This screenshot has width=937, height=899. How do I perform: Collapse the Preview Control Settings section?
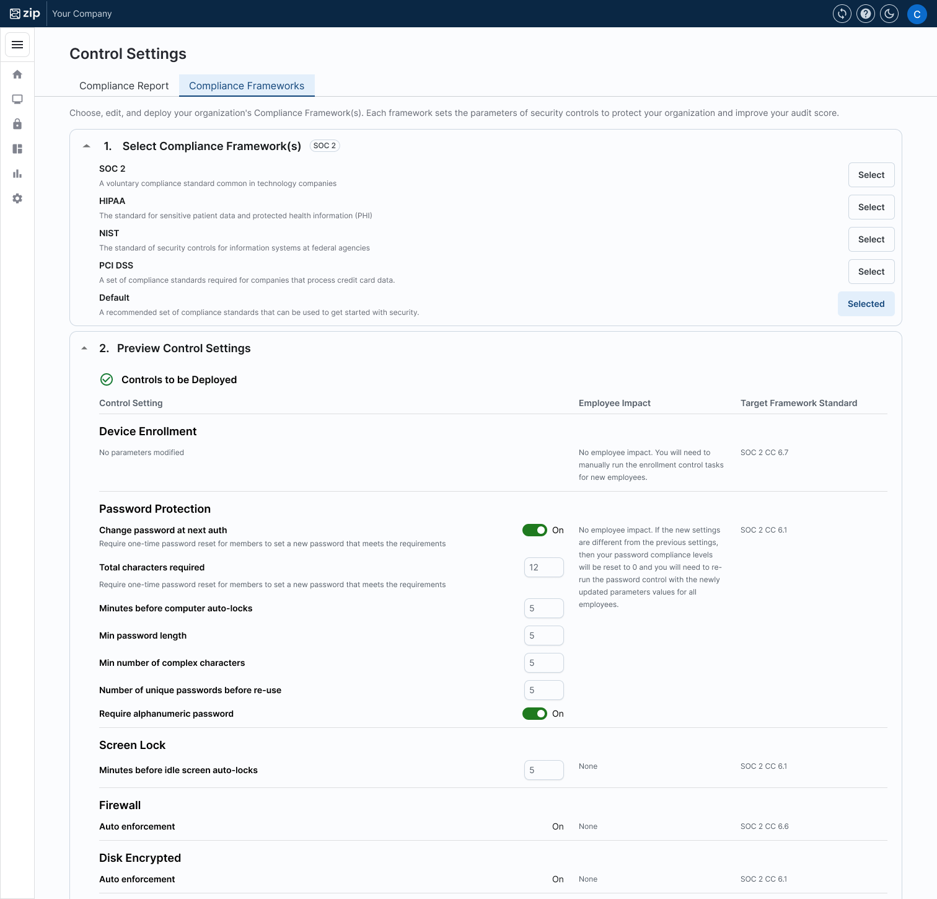pyautogui.click(x=84, y=348)
